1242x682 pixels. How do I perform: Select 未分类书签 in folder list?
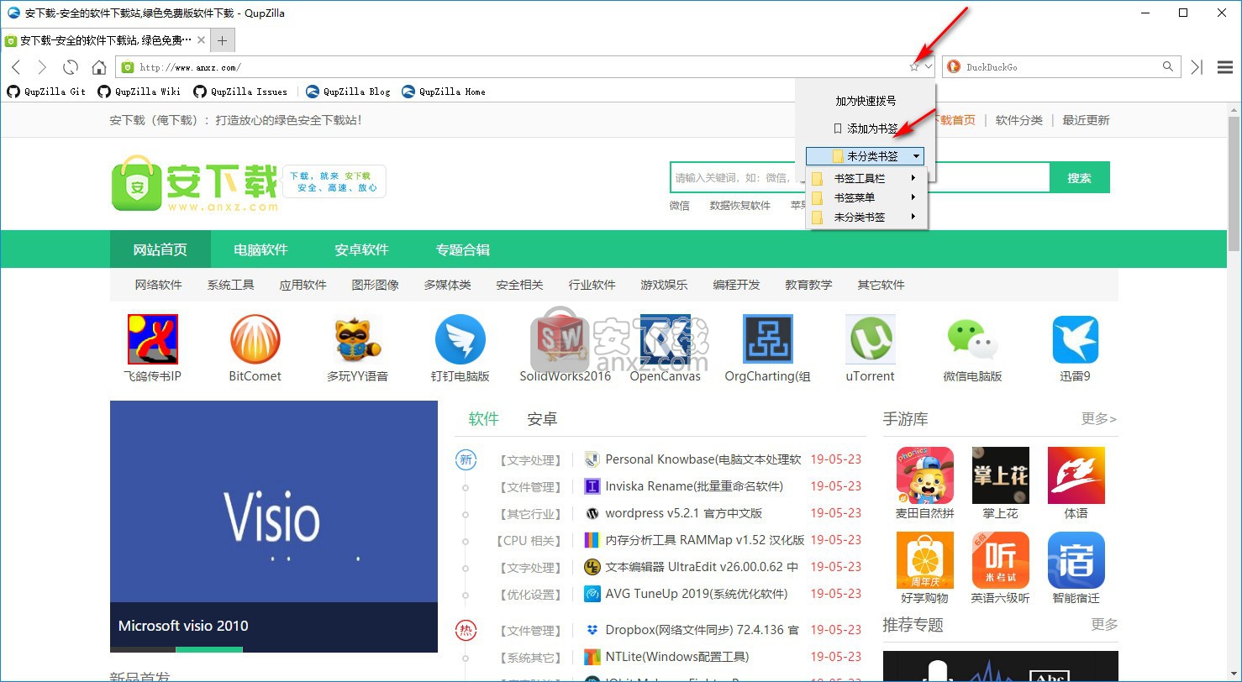pos(866,217)
